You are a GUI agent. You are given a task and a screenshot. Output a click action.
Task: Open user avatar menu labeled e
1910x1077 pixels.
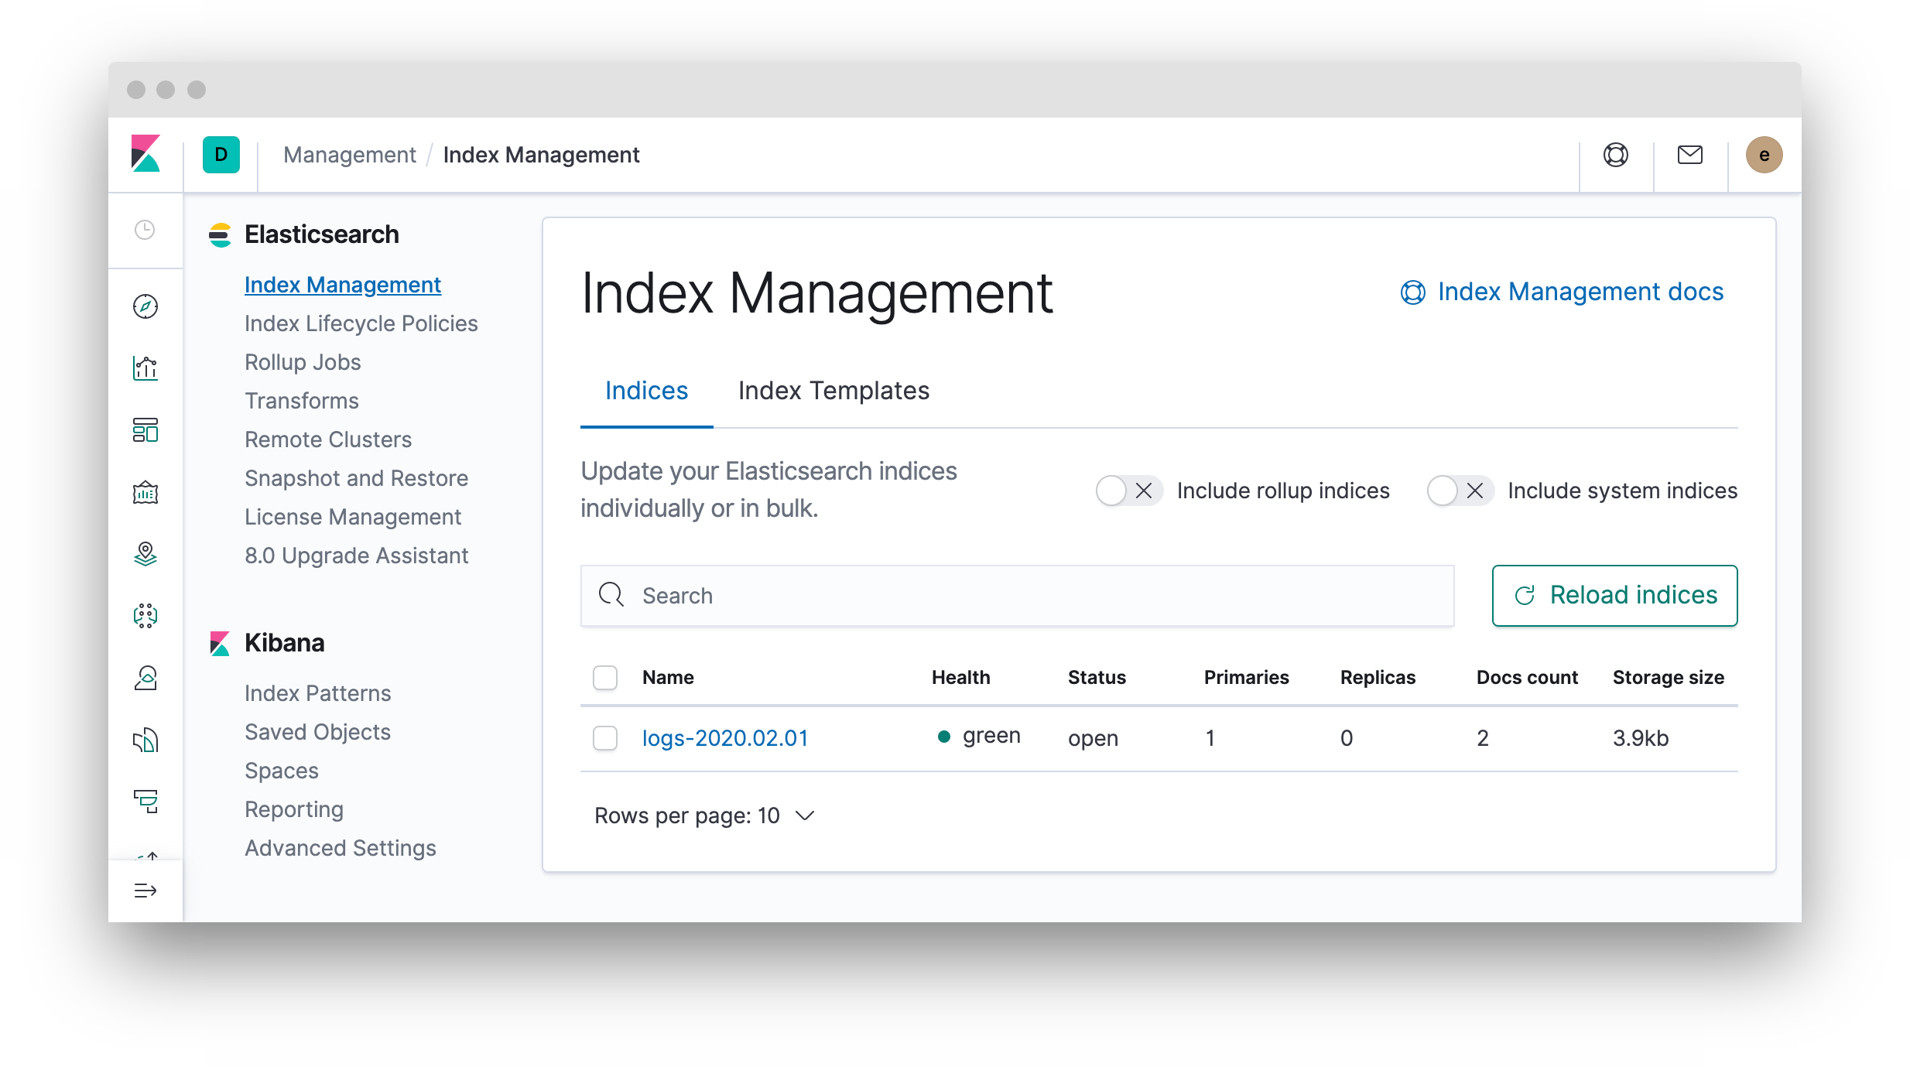1765,155
